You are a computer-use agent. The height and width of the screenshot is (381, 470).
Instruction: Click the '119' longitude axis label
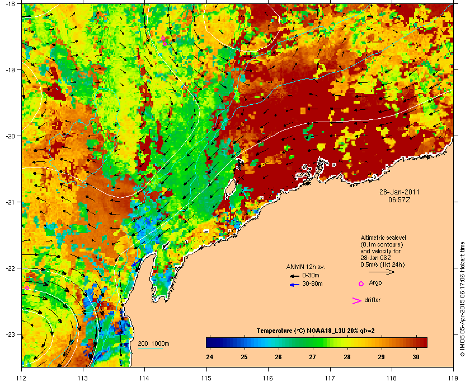(453, 378)
